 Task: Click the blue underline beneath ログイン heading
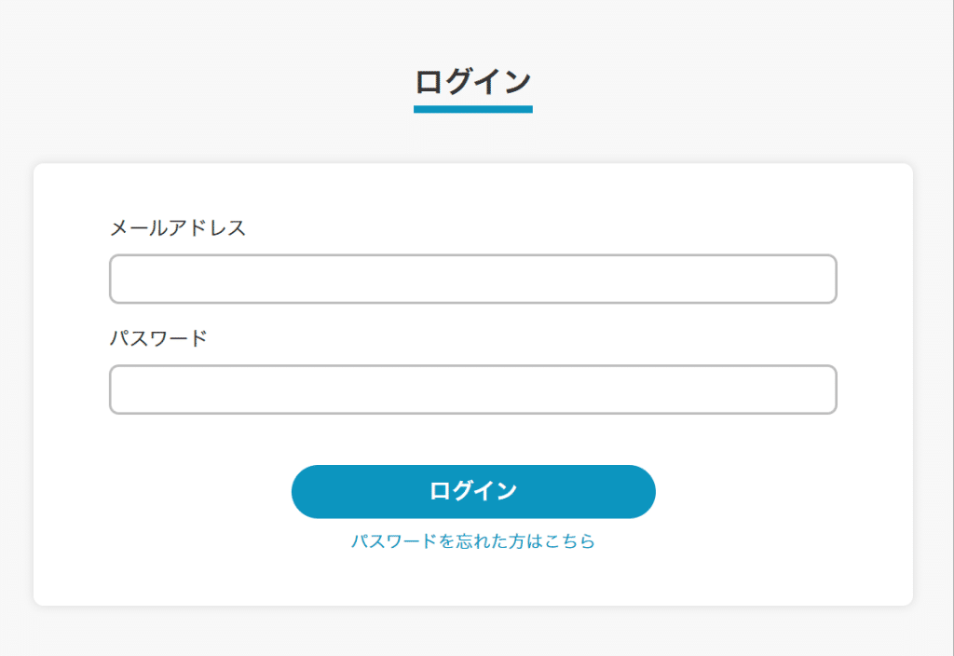(472, 109)
